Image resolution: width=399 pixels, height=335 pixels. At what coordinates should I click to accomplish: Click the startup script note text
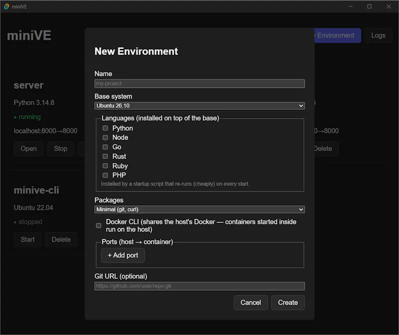[175, 184]
